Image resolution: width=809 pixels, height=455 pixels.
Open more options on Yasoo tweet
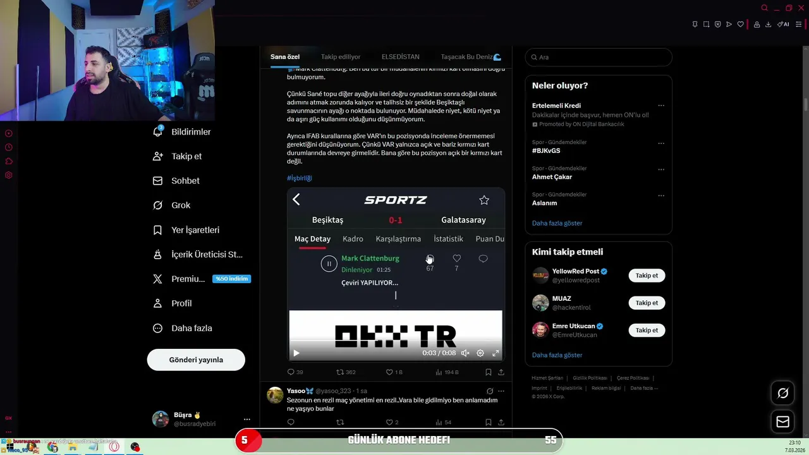(x=501, y=391)
